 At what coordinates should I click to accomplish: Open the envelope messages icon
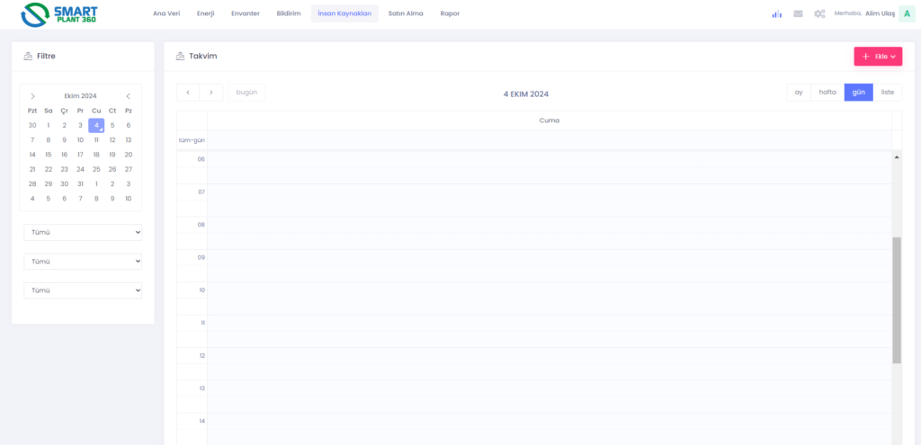click(x=798, y=13)
